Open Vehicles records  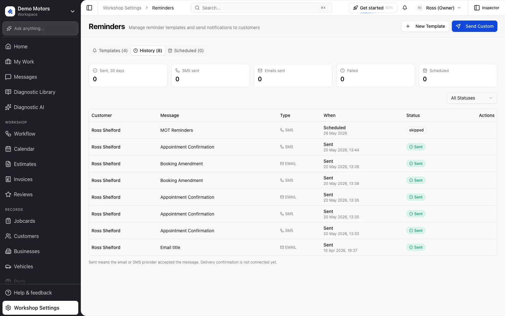40,266
